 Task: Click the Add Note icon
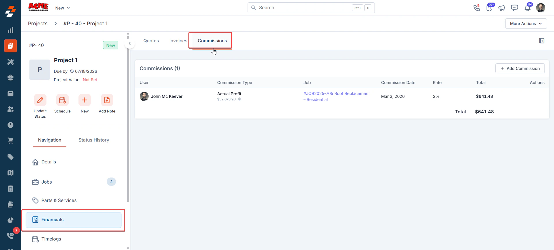pyautogui.click(x=107, y=100)
